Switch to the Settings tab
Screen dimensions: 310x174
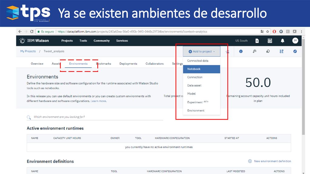(x=177, y=64)
